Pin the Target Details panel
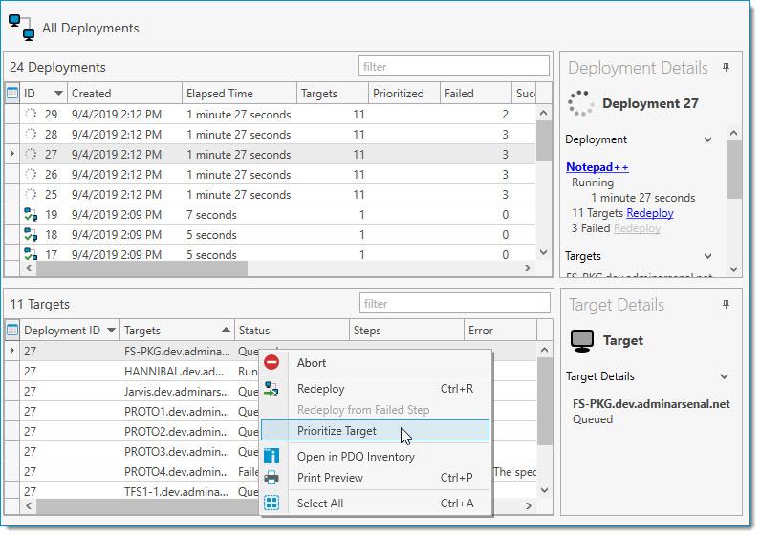Viewport: 760px width, 536px height. coord(726,305)
